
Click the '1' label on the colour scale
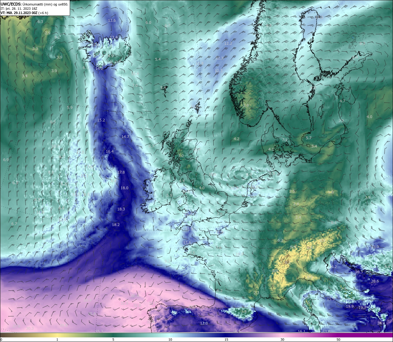(57, 340)
